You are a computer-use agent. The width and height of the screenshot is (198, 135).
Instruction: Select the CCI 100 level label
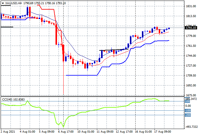point(187,101)
